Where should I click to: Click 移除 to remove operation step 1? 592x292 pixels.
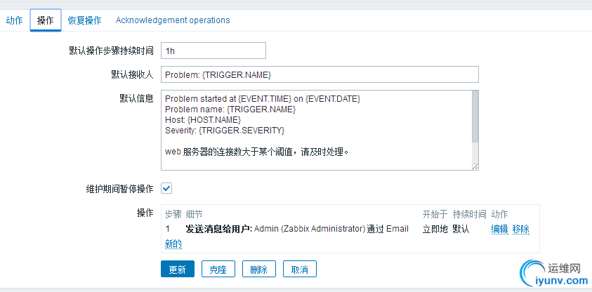coord(521,229)
